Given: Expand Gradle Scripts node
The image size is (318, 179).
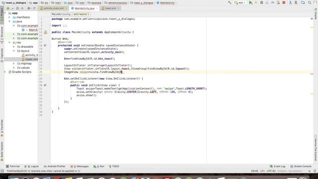Looking at the screenshot, I should tap(5, 72).
